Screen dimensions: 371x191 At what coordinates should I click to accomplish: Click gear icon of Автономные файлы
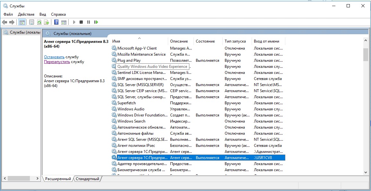tap(114, 133)
